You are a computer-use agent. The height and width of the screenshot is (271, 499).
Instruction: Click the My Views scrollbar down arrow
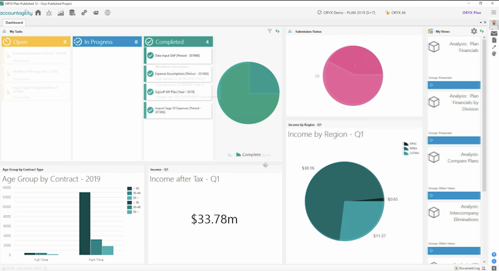[484, 262]
